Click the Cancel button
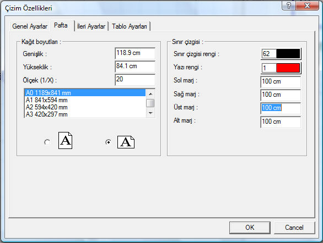 click(x=294, y=228)
